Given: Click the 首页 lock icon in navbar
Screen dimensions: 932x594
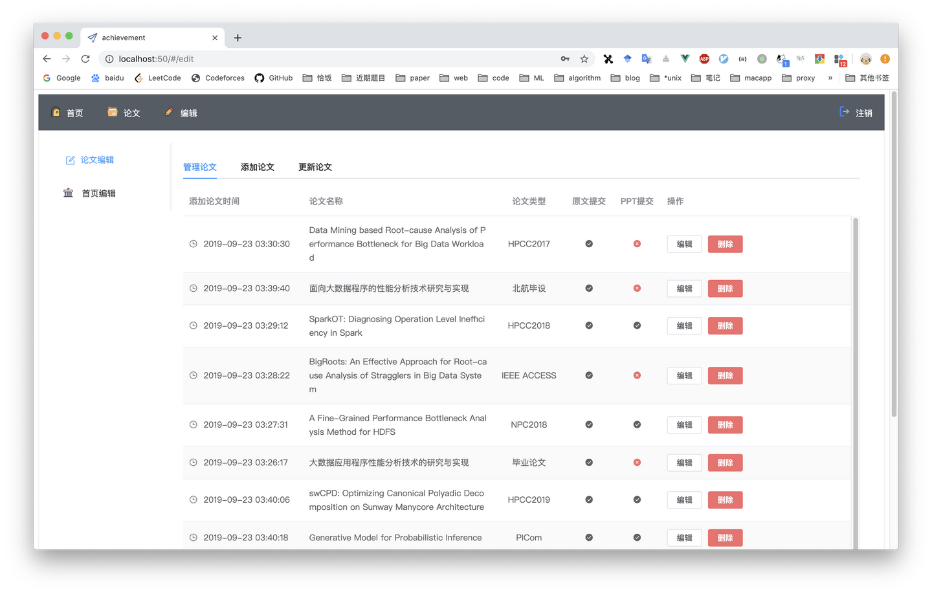Looking at the screenshot, I should (x=56, y=112).
